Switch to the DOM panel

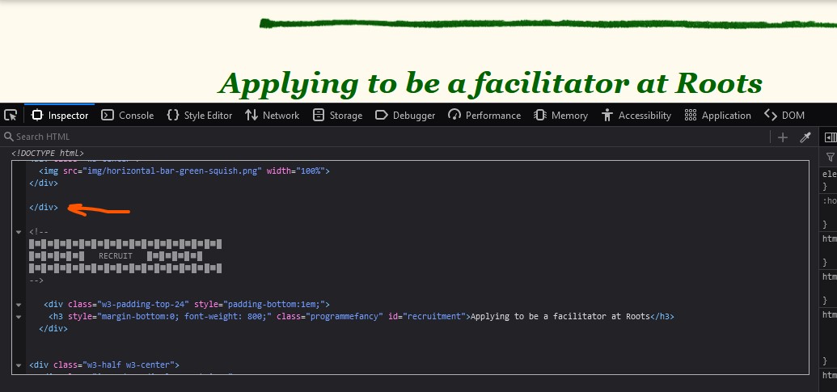point(784,116)
